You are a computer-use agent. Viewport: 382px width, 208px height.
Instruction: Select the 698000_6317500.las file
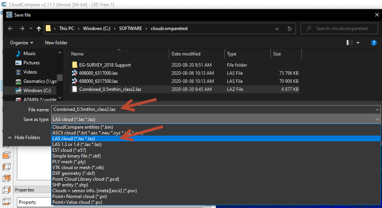(x=98, y=81)
